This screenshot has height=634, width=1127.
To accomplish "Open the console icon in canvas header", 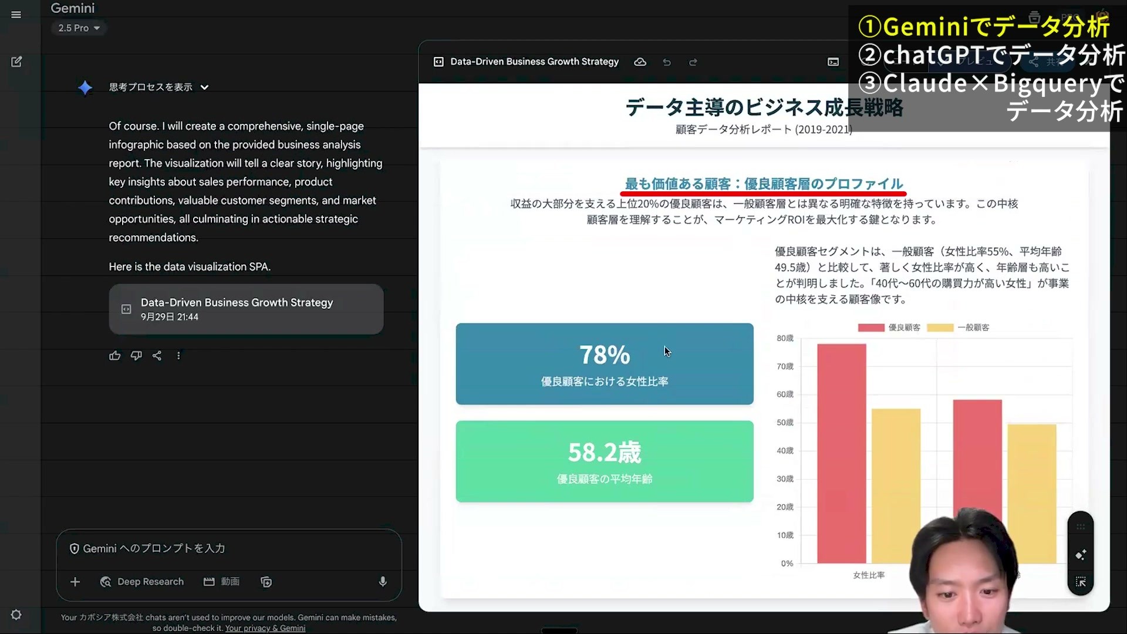I will [x=834, y=62].
